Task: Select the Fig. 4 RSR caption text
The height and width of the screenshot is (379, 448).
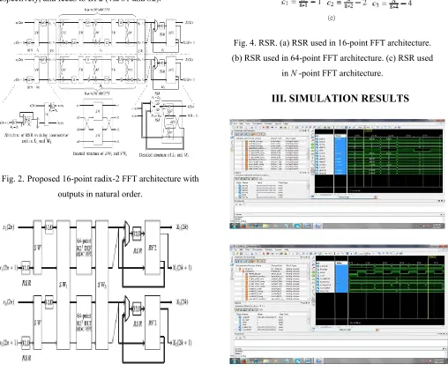Action: pyautogui.click(x=332, y=58)
